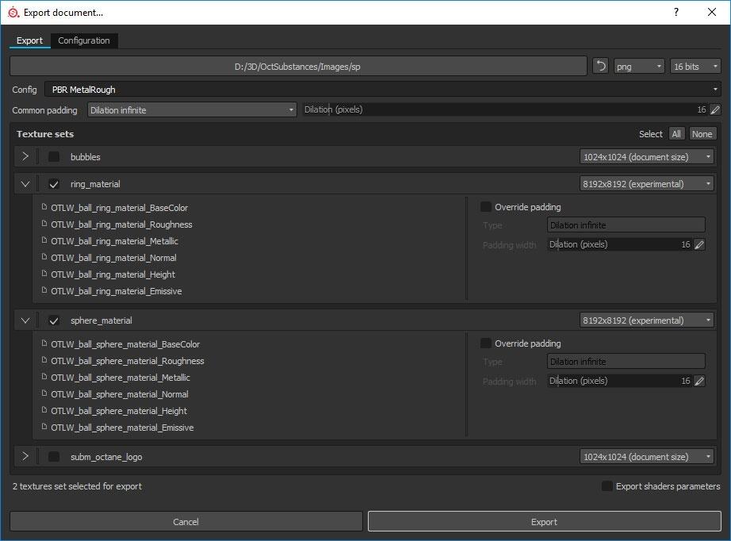The image size is (731, 541).
Task: Click file icon of OTLW_ball_sphere_material_Normal
Action: pyautogui.click(x=44, y=393)
